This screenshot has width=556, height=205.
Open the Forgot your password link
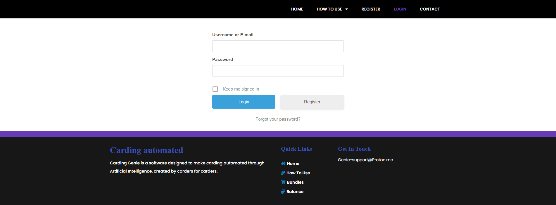pyautogui.click(x=278, y=119)
